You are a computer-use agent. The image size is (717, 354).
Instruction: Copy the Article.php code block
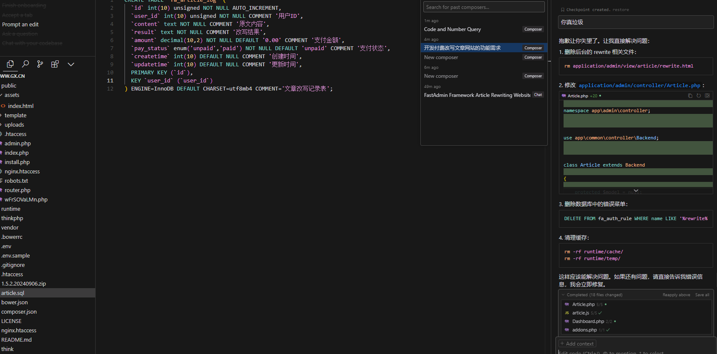690,96
